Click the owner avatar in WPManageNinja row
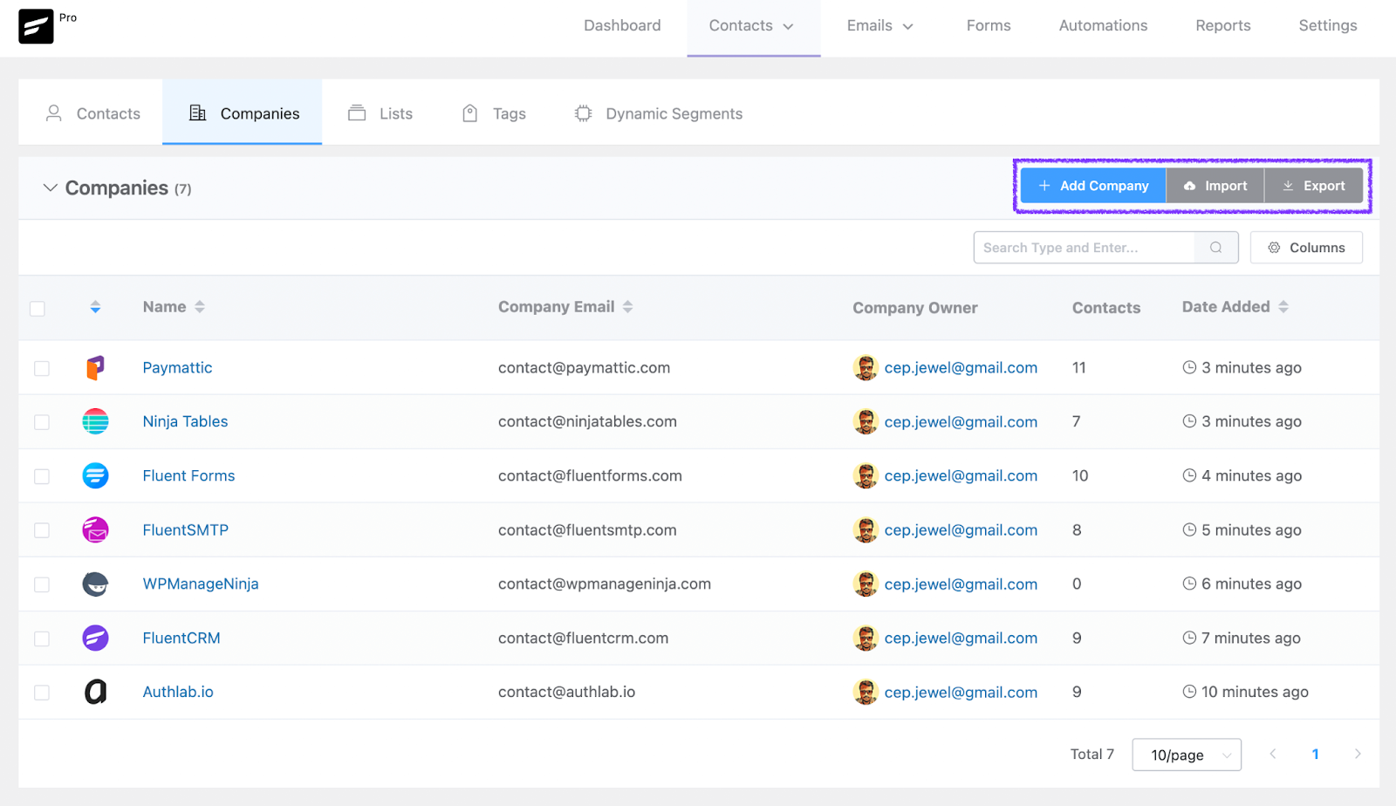Screen dimensions: 1396x806 coord(865,584)
